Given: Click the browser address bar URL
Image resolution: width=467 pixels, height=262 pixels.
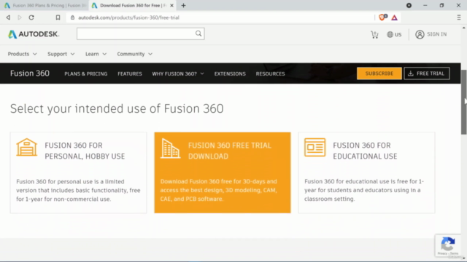Looking at the screenshot, I should [x=128, y=17].
